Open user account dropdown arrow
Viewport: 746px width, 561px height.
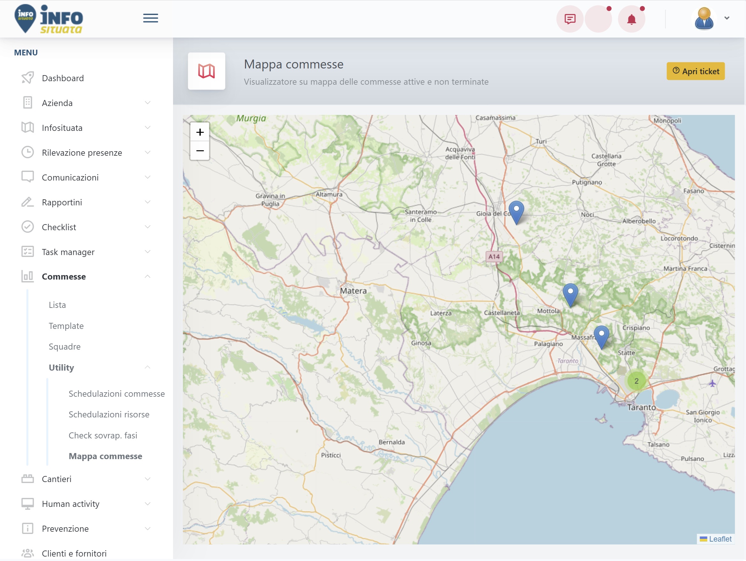(727, 18)
